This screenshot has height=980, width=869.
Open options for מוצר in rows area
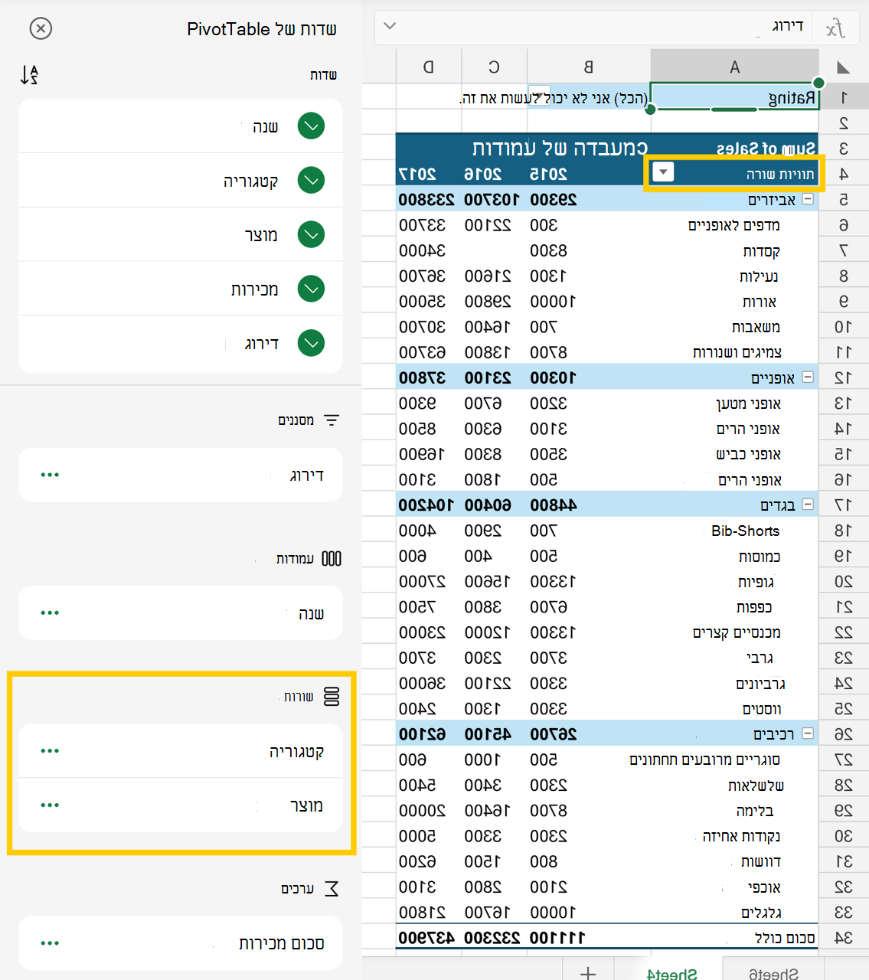pos(50,805)
